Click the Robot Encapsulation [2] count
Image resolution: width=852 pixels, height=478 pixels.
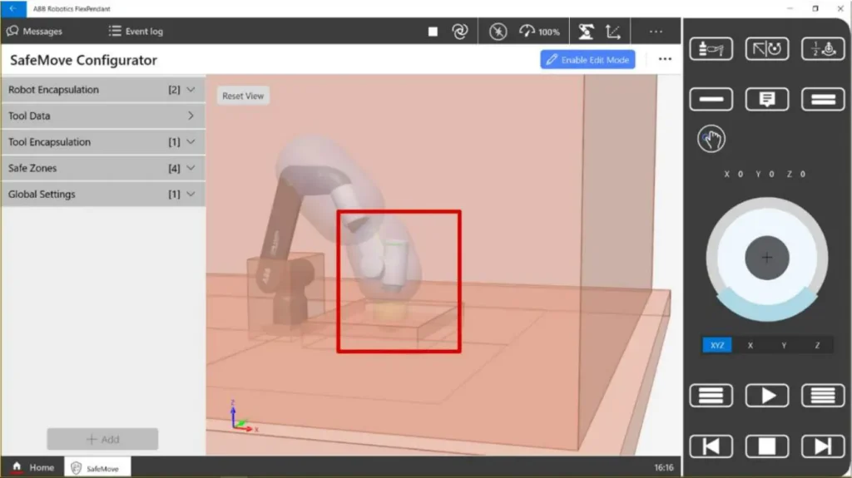click(x=174, y=90)
